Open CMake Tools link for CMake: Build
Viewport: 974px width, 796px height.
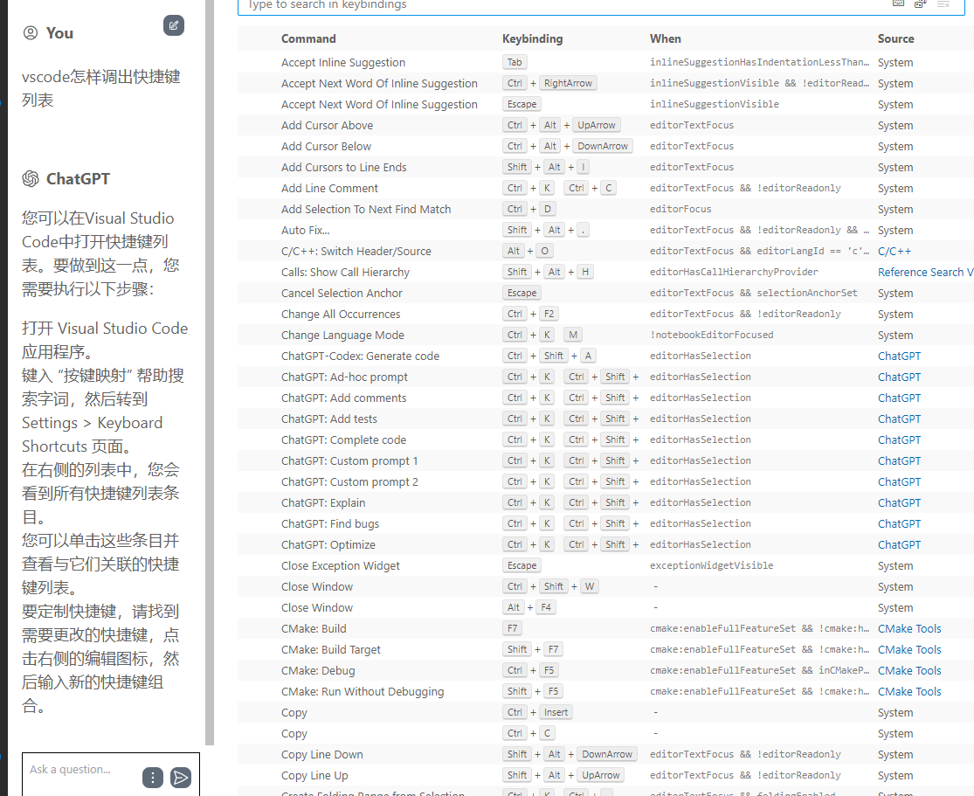pyautogui.click(x=909, y=629)
